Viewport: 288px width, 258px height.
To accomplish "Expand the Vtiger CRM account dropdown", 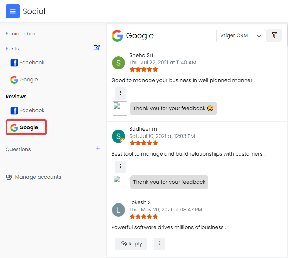I will [240, 36].
